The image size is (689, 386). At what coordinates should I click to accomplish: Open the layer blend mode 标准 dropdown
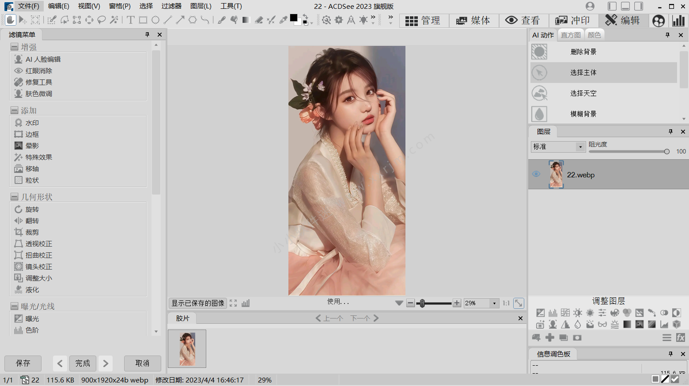tap(580, 146)
